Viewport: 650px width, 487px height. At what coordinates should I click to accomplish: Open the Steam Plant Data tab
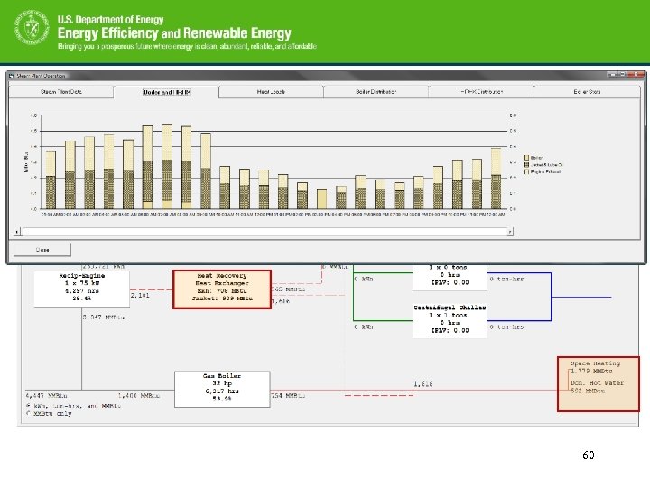tap(61, 92)
